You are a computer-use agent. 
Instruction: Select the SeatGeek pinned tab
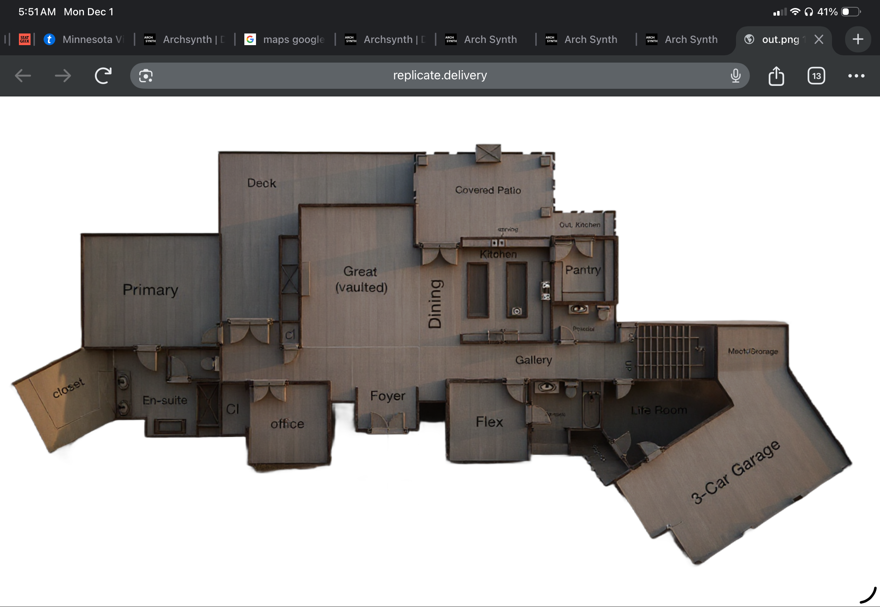click(x=25, y=39)
